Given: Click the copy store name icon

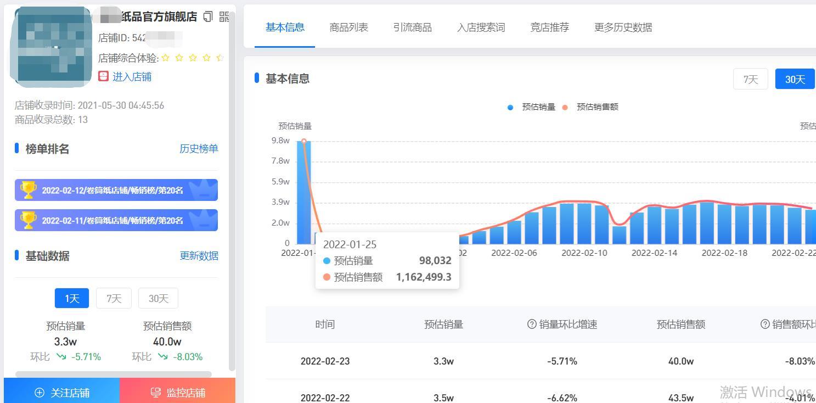Looking at the screenshot, I should pyautogui.click(x=207, y=16).
